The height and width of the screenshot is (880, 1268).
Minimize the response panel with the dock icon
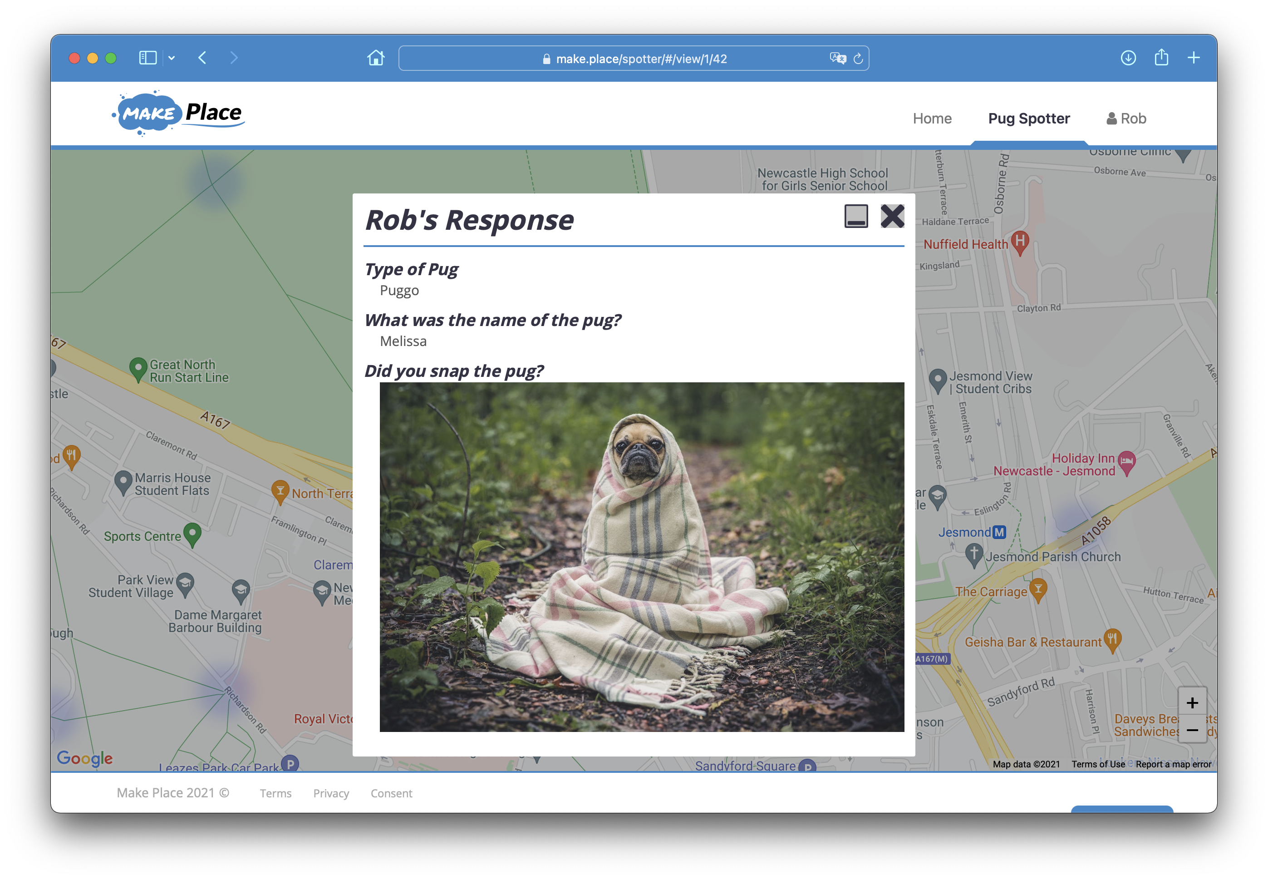856,216
